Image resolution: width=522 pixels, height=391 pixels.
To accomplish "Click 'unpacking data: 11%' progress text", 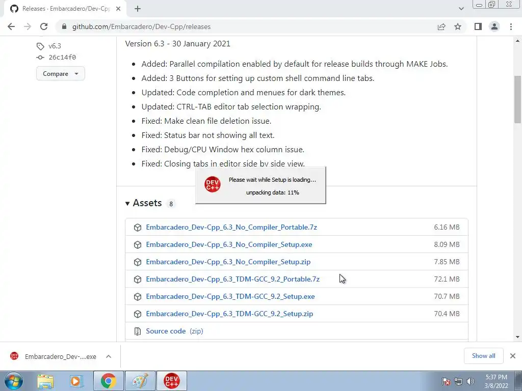I will click(x=273, y=192).
